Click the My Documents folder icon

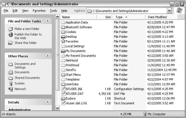[63, 51]
